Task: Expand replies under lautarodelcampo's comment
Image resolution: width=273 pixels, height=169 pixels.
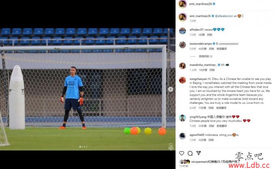Action: tap(206, 56)
